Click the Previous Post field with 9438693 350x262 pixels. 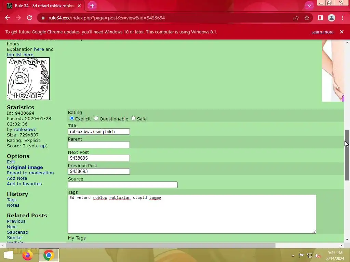coord(99,171)
